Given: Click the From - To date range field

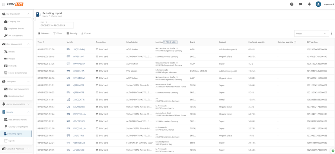Looking at the screenshot, I should 56,25.
